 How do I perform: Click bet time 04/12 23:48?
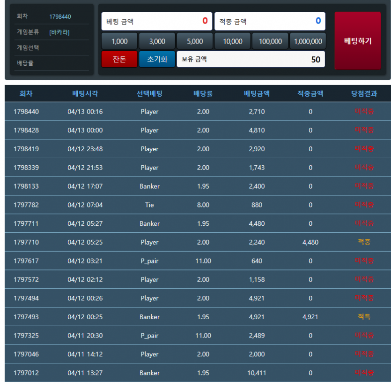click(85, 149)
